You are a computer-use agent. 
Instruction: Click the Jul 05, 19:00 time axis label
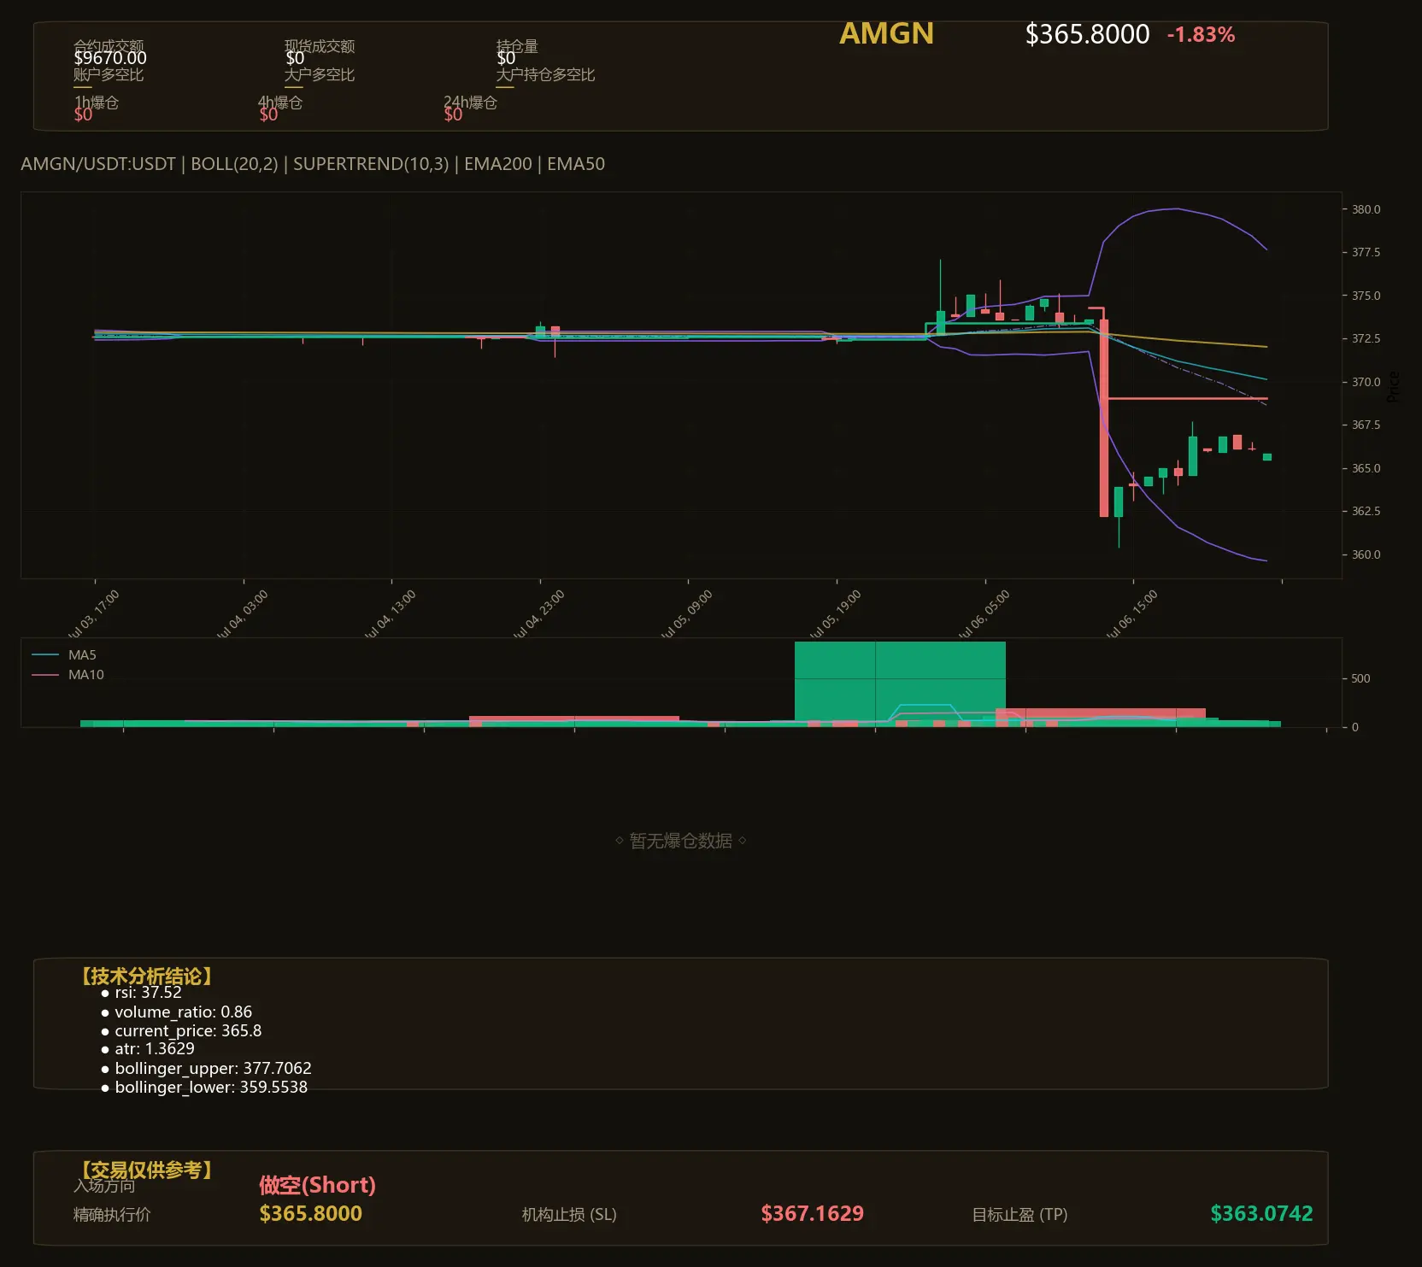836,614
